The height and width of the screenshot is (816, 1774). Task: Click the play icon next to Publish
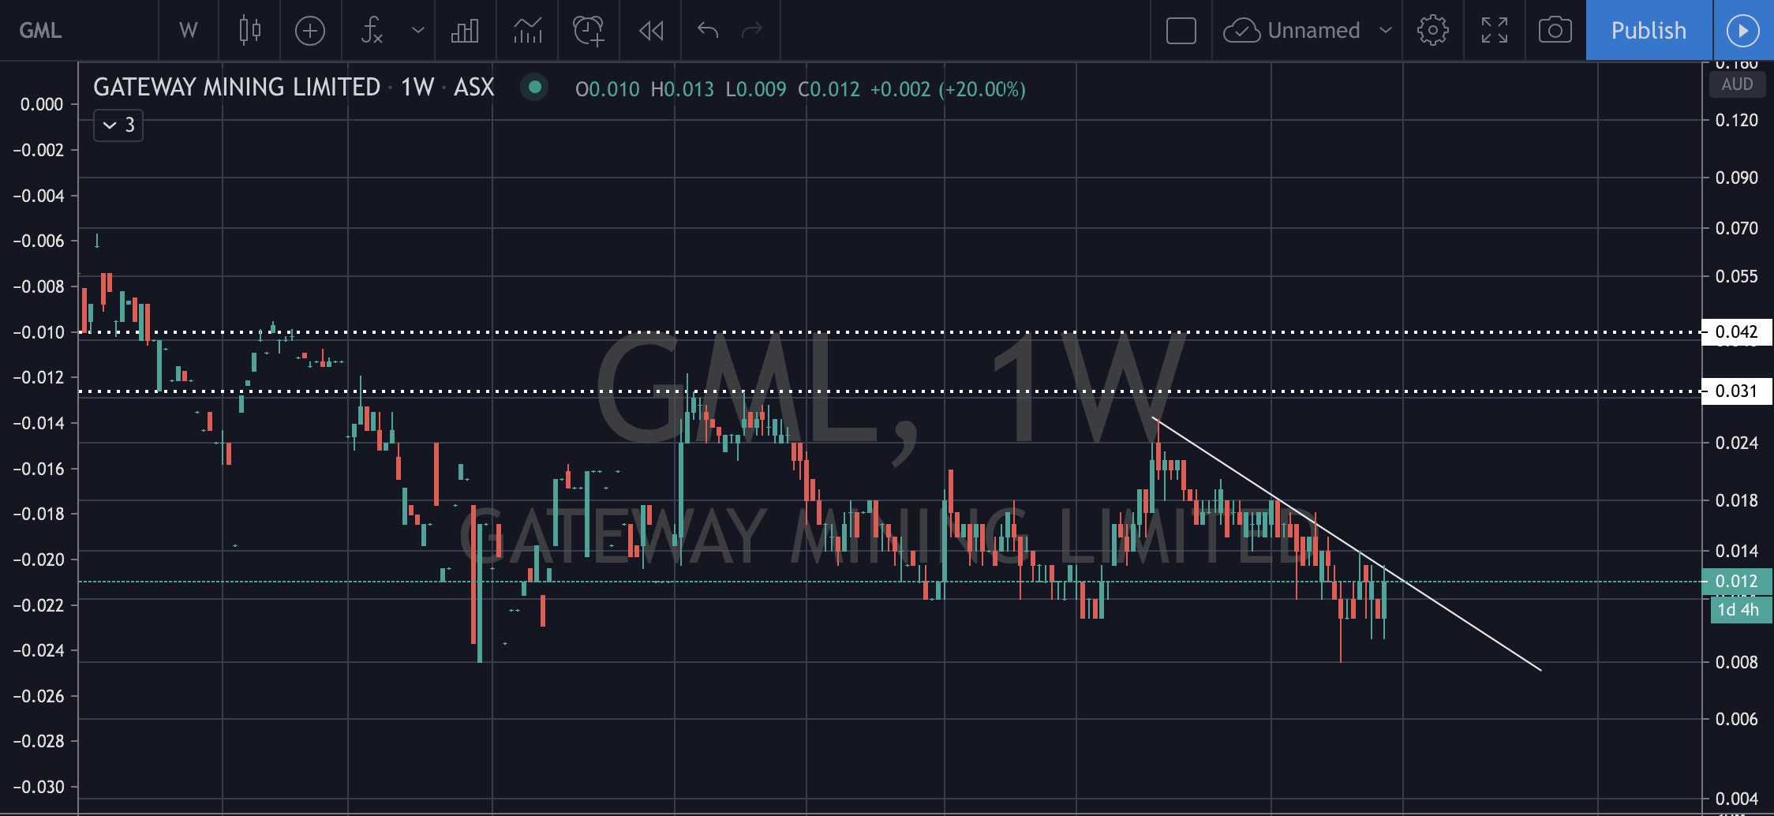point(1743,30)
